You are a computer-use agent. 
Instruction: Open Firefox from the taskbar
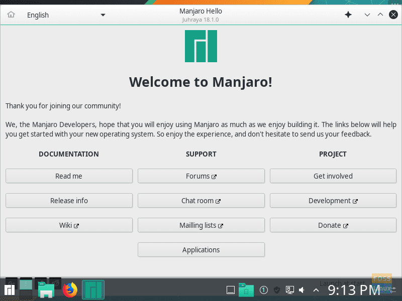[x=69, y=289]
